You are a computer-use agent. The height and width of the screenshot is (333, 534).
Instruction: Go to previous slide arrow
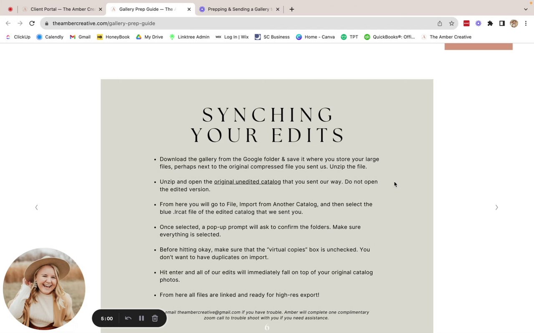36,207
